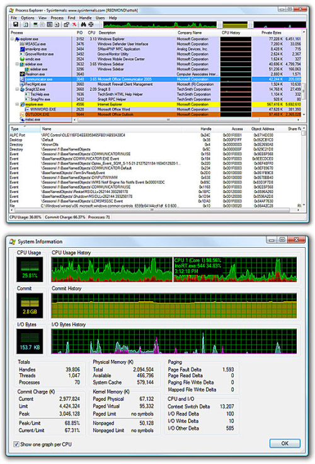Select the SnagPriv.exe process row
Image resolution: width=315 pixels, height=464 pixels.
pyautogui.click(x=156, y=100)
